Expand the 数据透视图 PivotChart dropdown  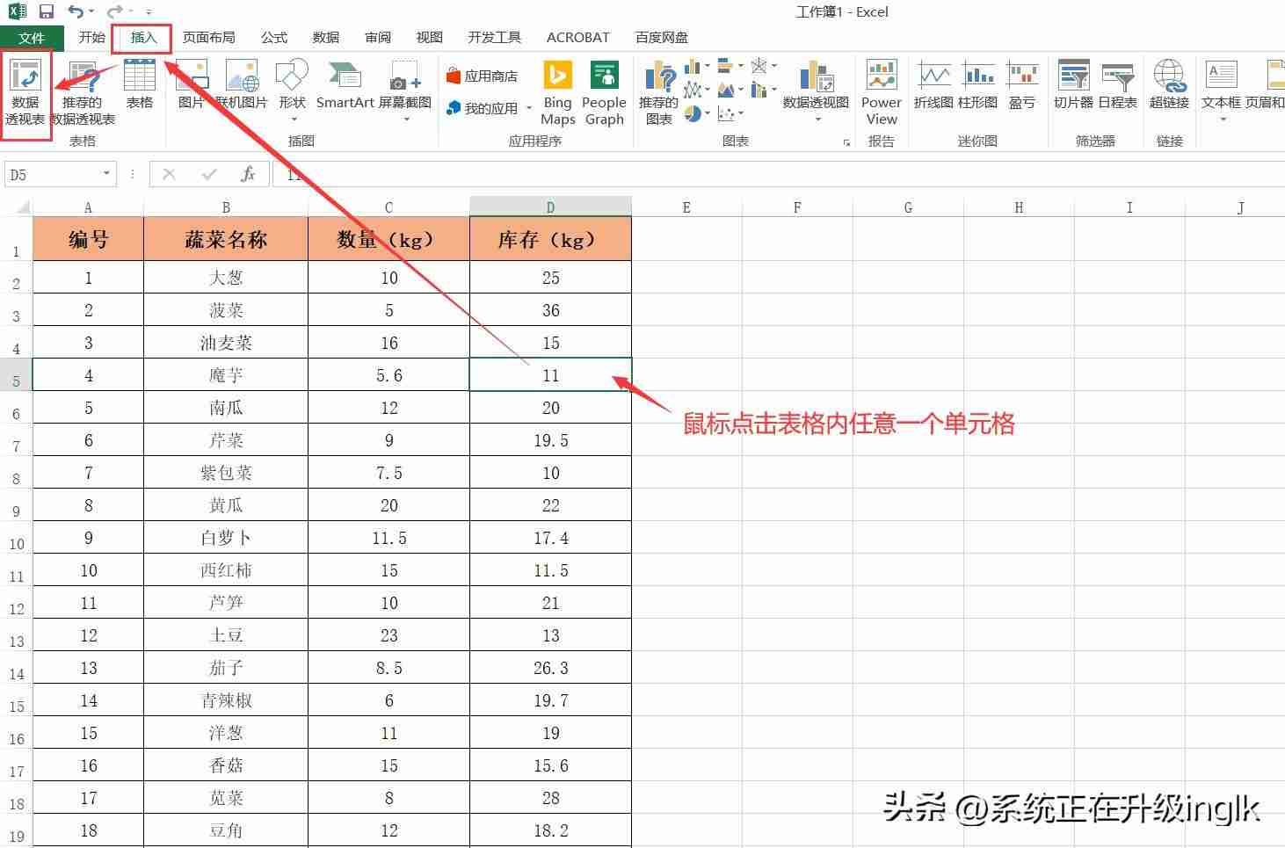(x=817, y=120)
